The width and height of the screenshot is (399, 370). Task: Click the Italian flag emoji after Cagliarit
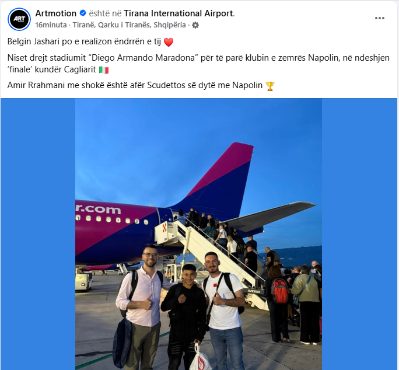(104, 70)
